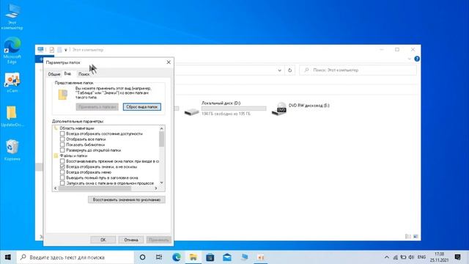The height and width of the screenshot is (264, 469).
Task: Toggle Восстанавливать прежние окна папок checkbox
Action: (62, 161)
